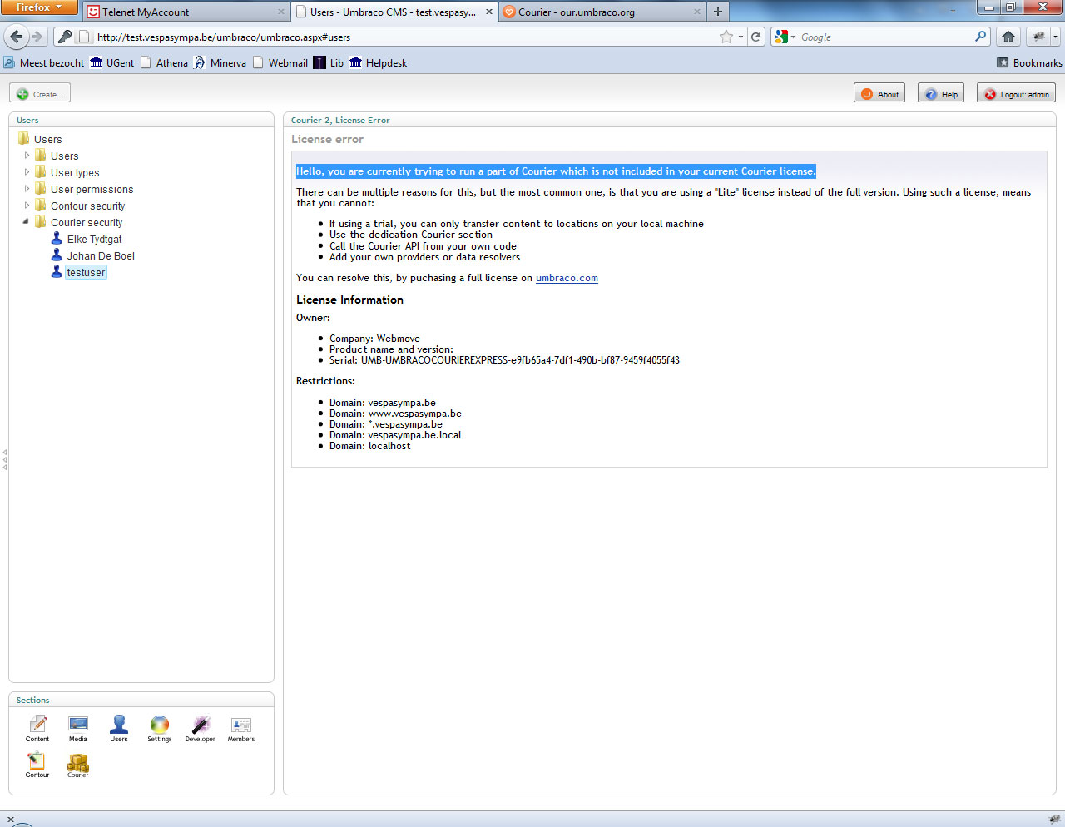Open the address bar history dropdown
Screen dimensions: 1065x827
point(741,37)
